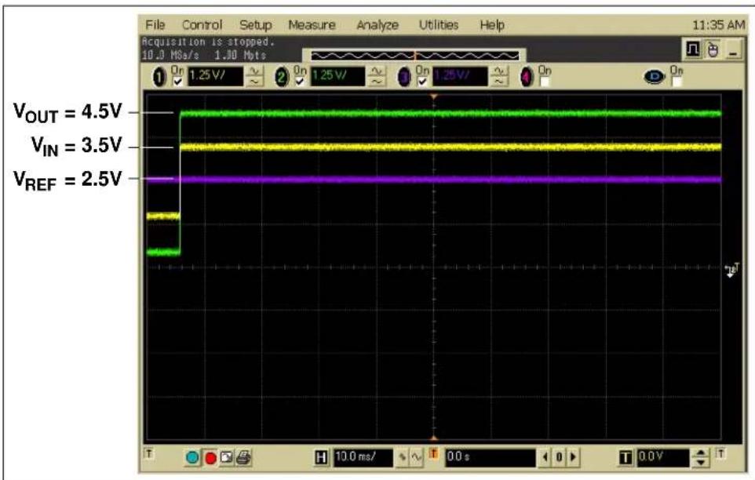This screenshot has width=755, height=480.
Task: Click the red Stop acquisition button
Action: (x=210, y=457)
